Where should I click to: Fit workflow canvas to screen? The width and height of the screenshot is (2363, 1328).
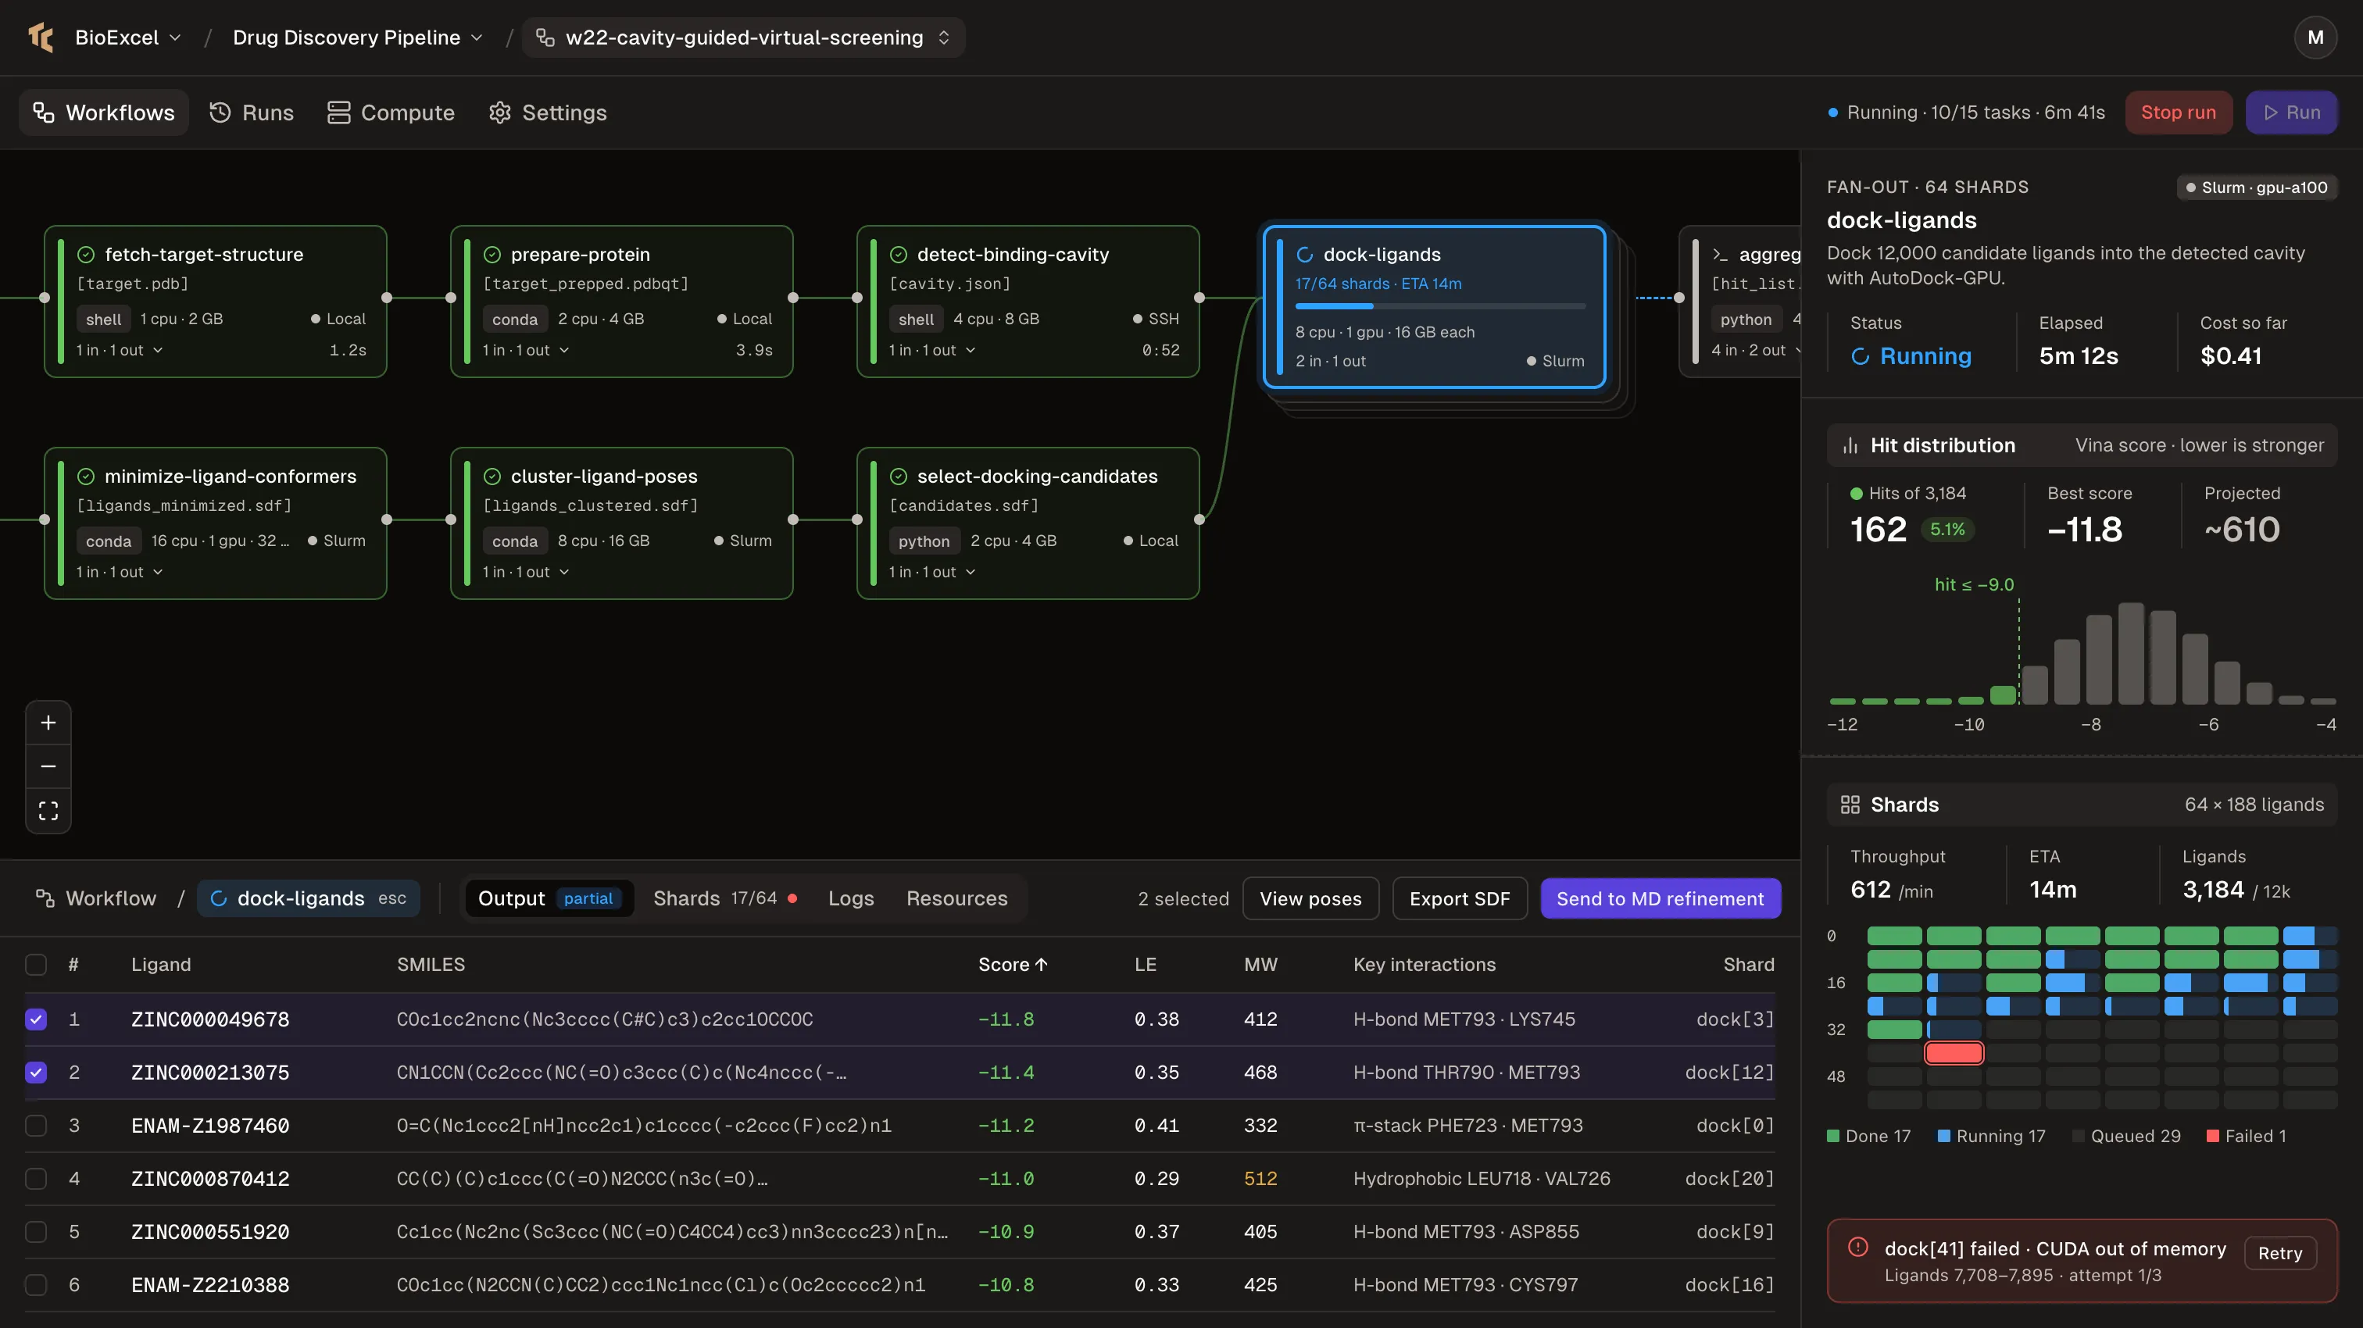coord(48,811)
